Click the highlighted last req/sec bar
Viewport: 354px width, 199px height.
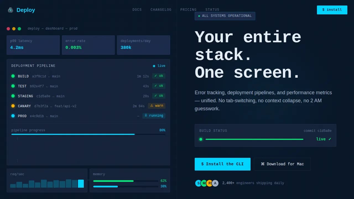tap(81, 184)
